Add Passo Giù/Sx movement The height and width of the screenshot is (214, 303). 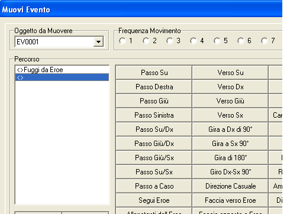154,158
